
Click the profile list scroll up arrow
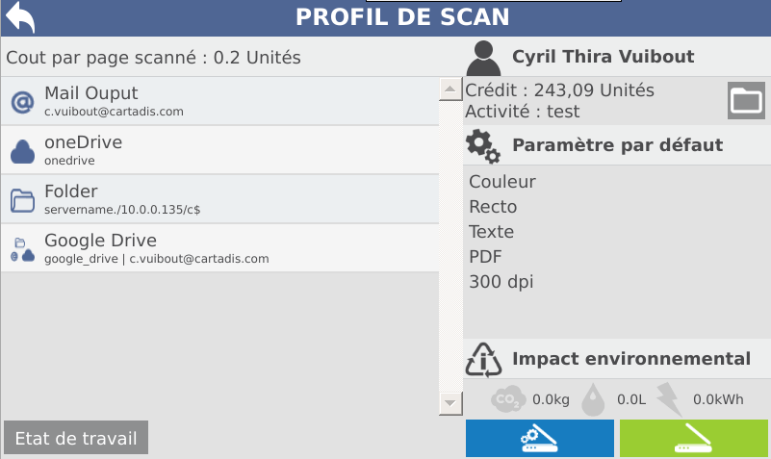point(450,89)
